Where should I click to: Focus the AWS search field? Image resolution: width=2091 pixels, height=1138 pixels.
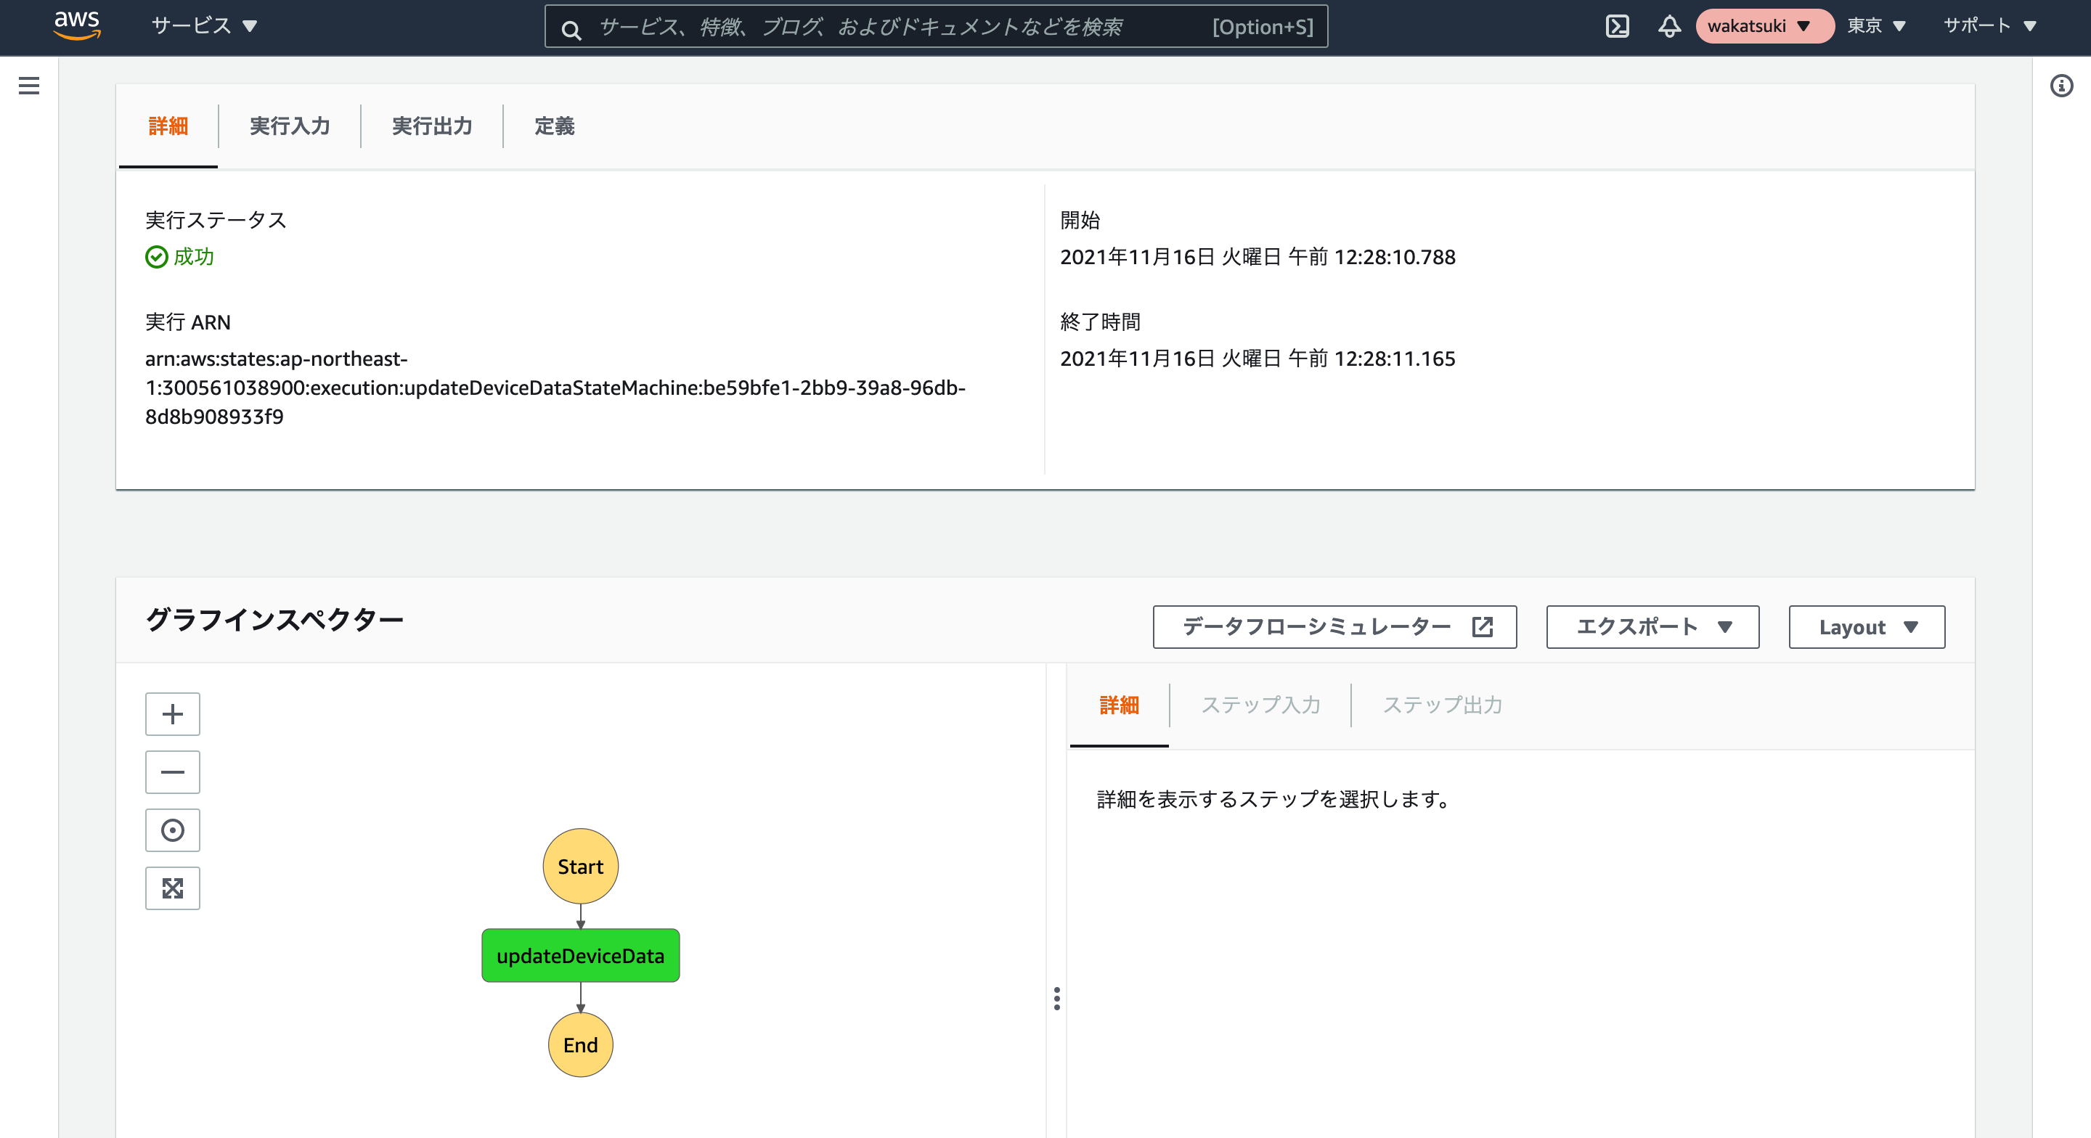pyautogui.click(x=936, y=27)
